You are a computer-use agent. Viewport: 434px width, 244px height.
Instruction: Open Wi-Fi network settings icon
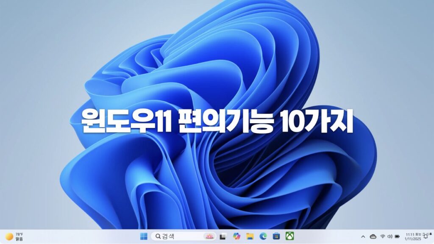tap(383, 236)
